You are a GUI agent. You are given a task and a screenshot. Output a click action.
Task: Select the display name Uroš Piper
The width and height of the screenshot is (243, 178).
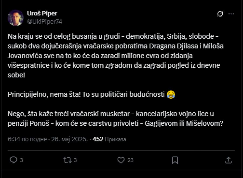coord(42,13)
